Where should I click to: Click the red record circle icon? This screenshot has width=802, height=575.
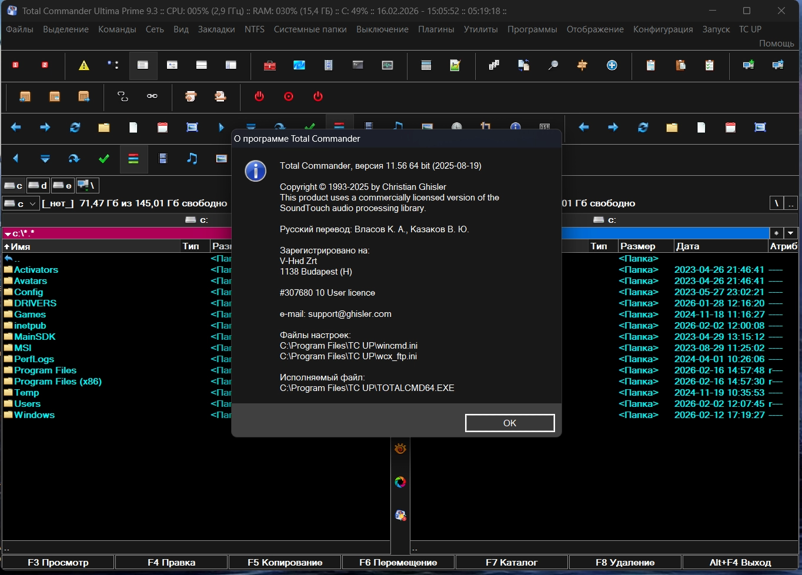[289, 96]
